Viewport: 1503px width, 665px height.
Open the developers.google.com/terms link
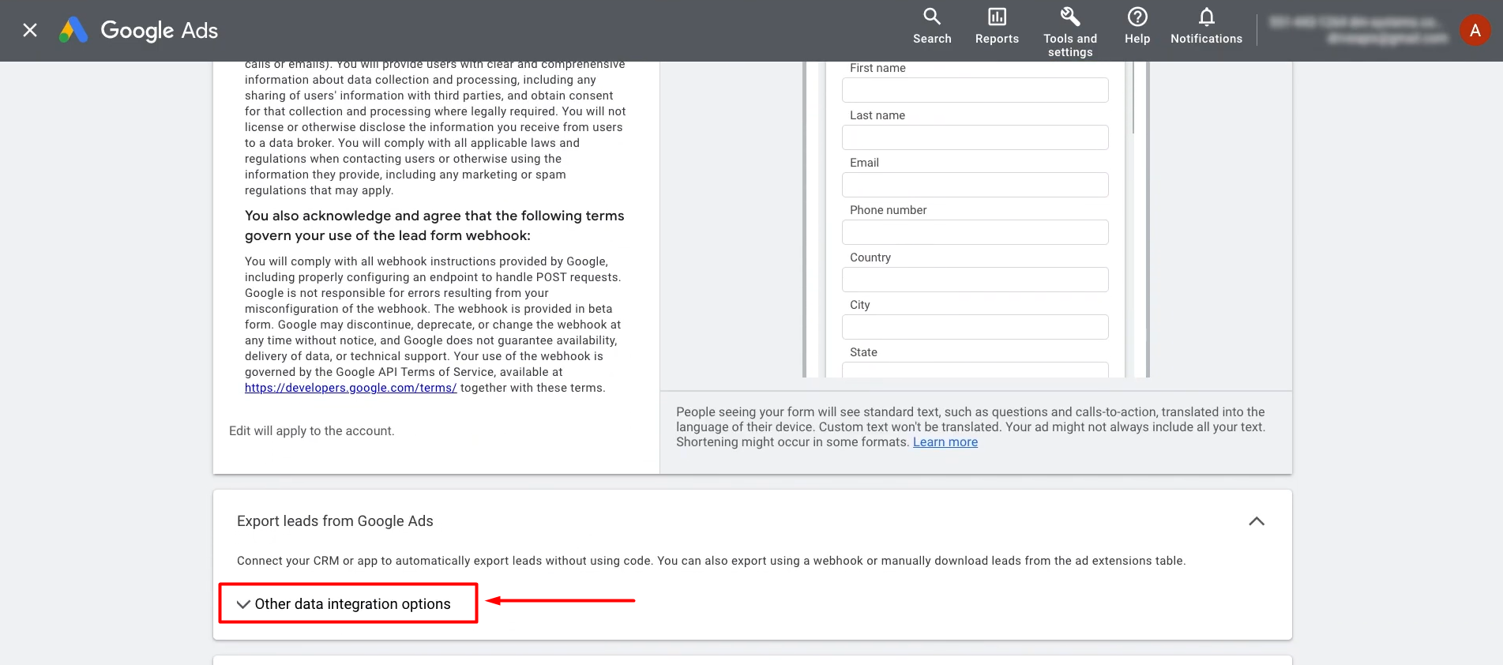click(351, 388)
